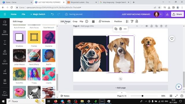Open the Draw sidebar panel
The height and width of the screenshot is (104, 185).
pyautogui.click(x=5, y=72)
